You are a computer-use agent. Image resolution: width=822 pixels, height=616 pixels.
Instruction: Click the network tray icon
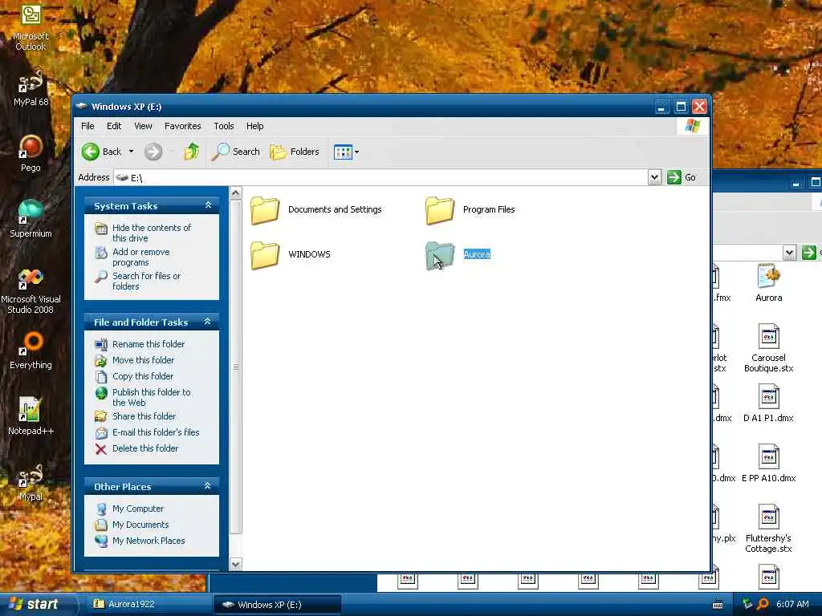click(747, 605)
